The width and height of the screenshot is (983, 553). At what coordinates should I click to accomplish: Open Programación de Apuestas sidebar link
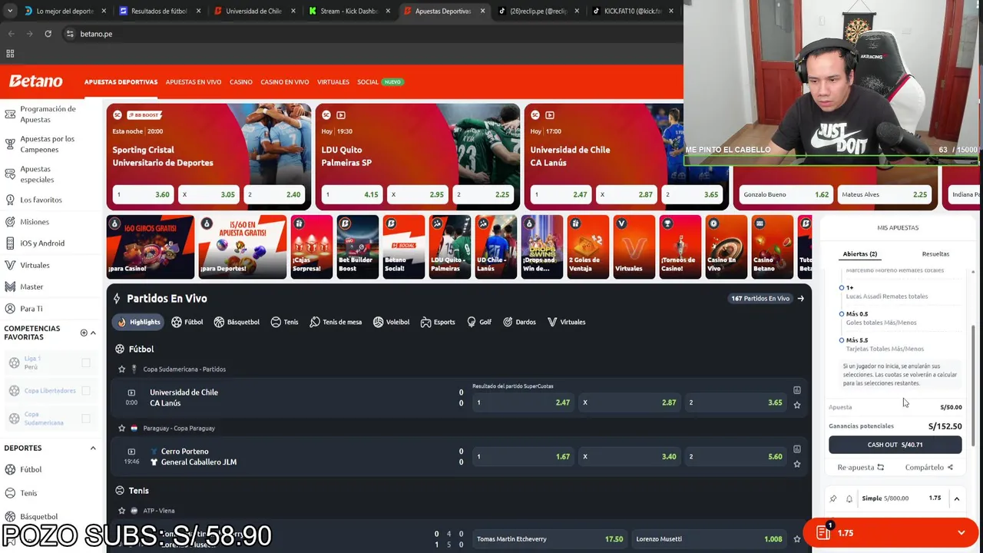[x=48, y=114]
